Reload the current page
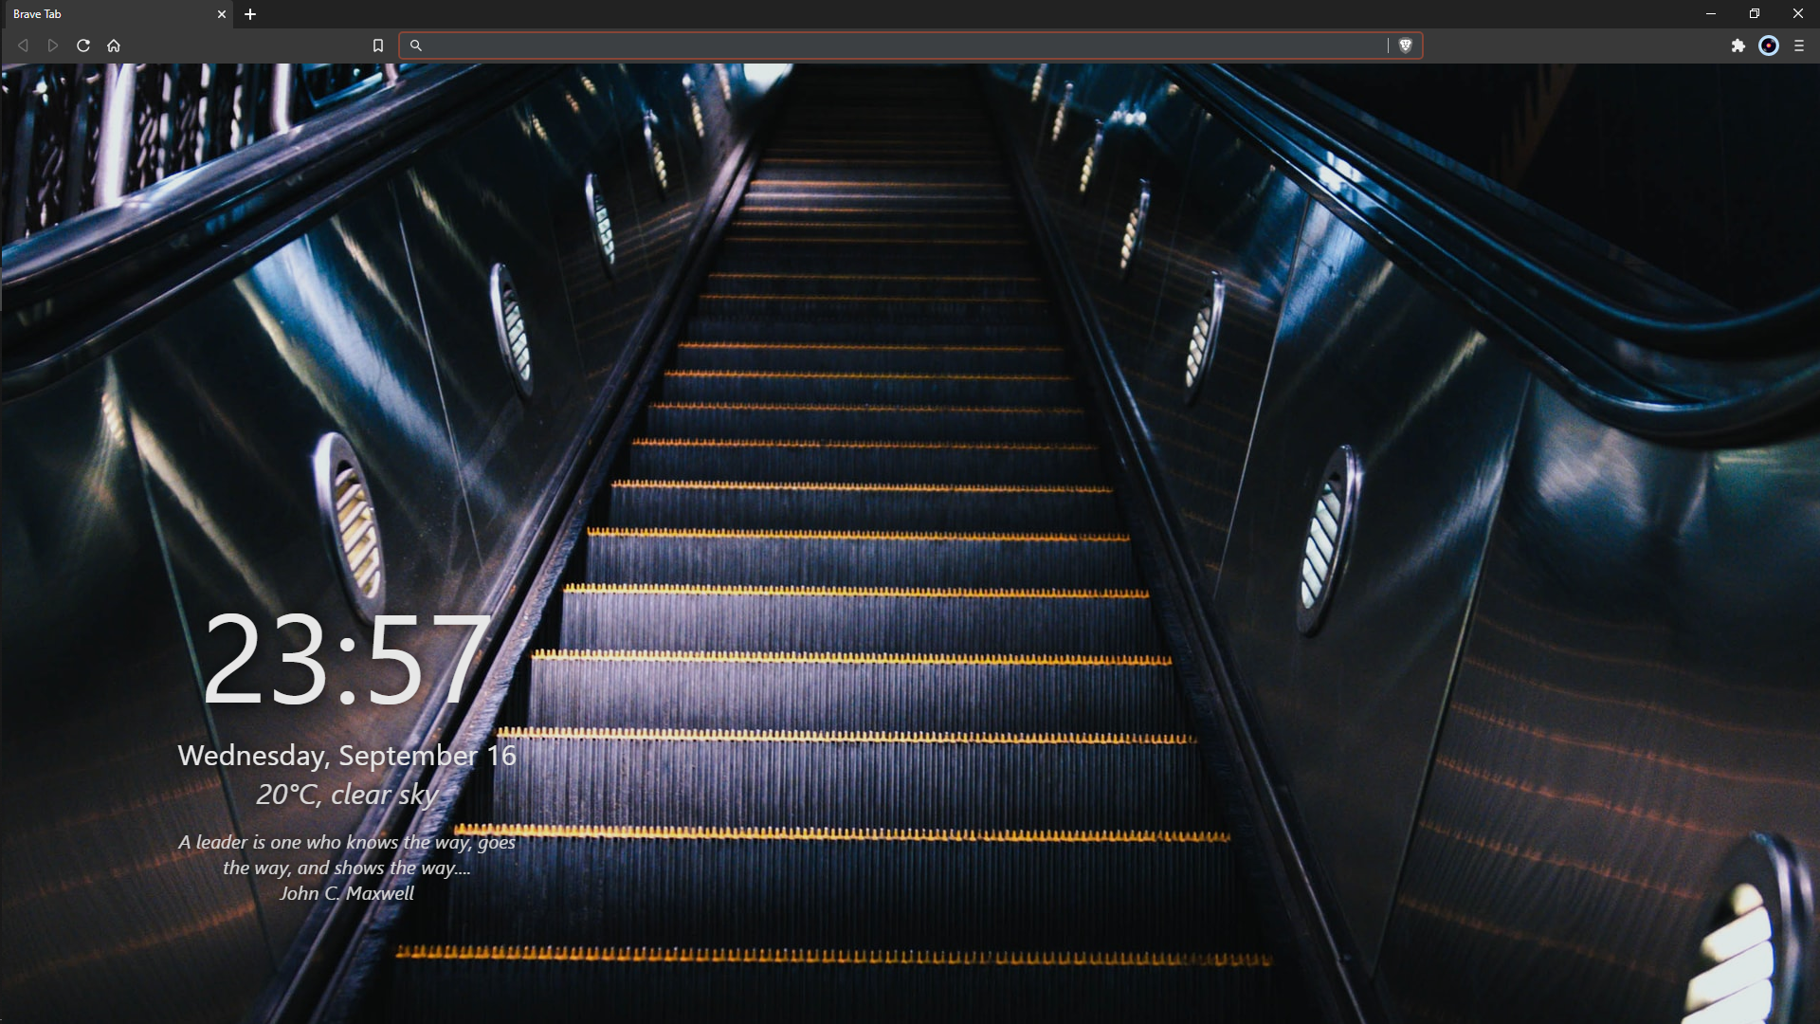This screenshot has width=1820, height=1024. point(83,46)
